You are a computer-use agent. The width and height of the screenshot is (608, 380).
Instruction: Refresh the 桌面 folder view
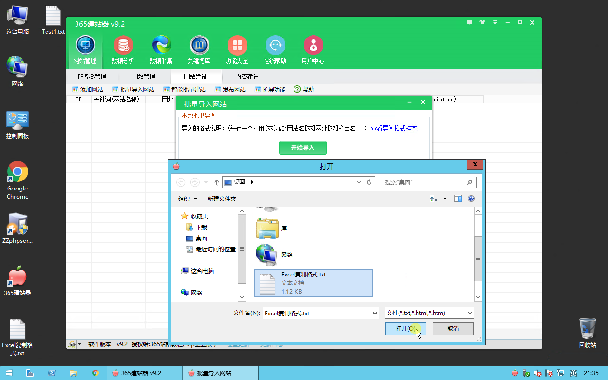370,182
